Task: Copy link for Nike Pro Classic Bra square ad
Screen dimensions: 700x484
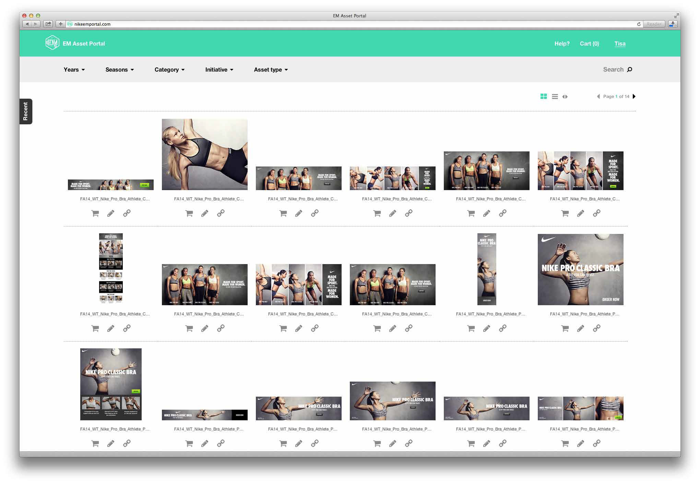Action: [x=597, y=328]
